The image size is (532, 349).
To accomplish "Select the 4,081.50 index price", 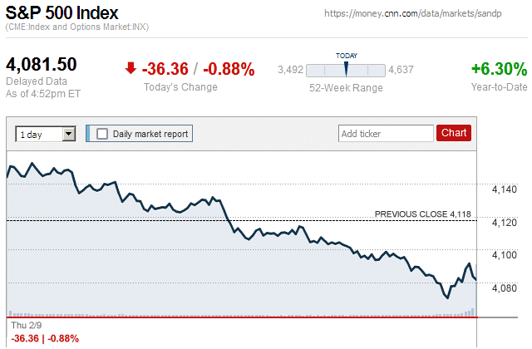I will pyautogui.click(x=42, y=65).
